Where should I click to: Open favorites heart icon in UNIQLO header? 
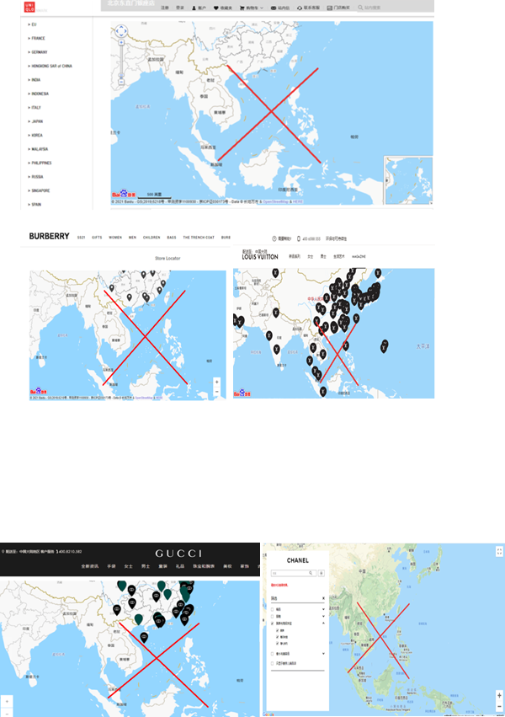pyautogui.click(x=216, y=8)
